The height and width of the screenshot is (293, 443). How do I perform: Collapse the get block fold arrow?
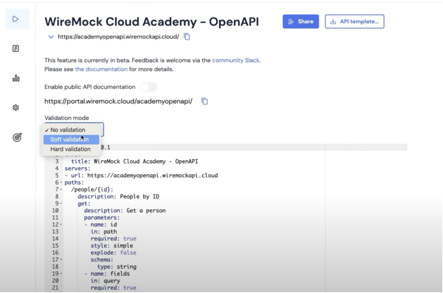[x=61, y=204]
